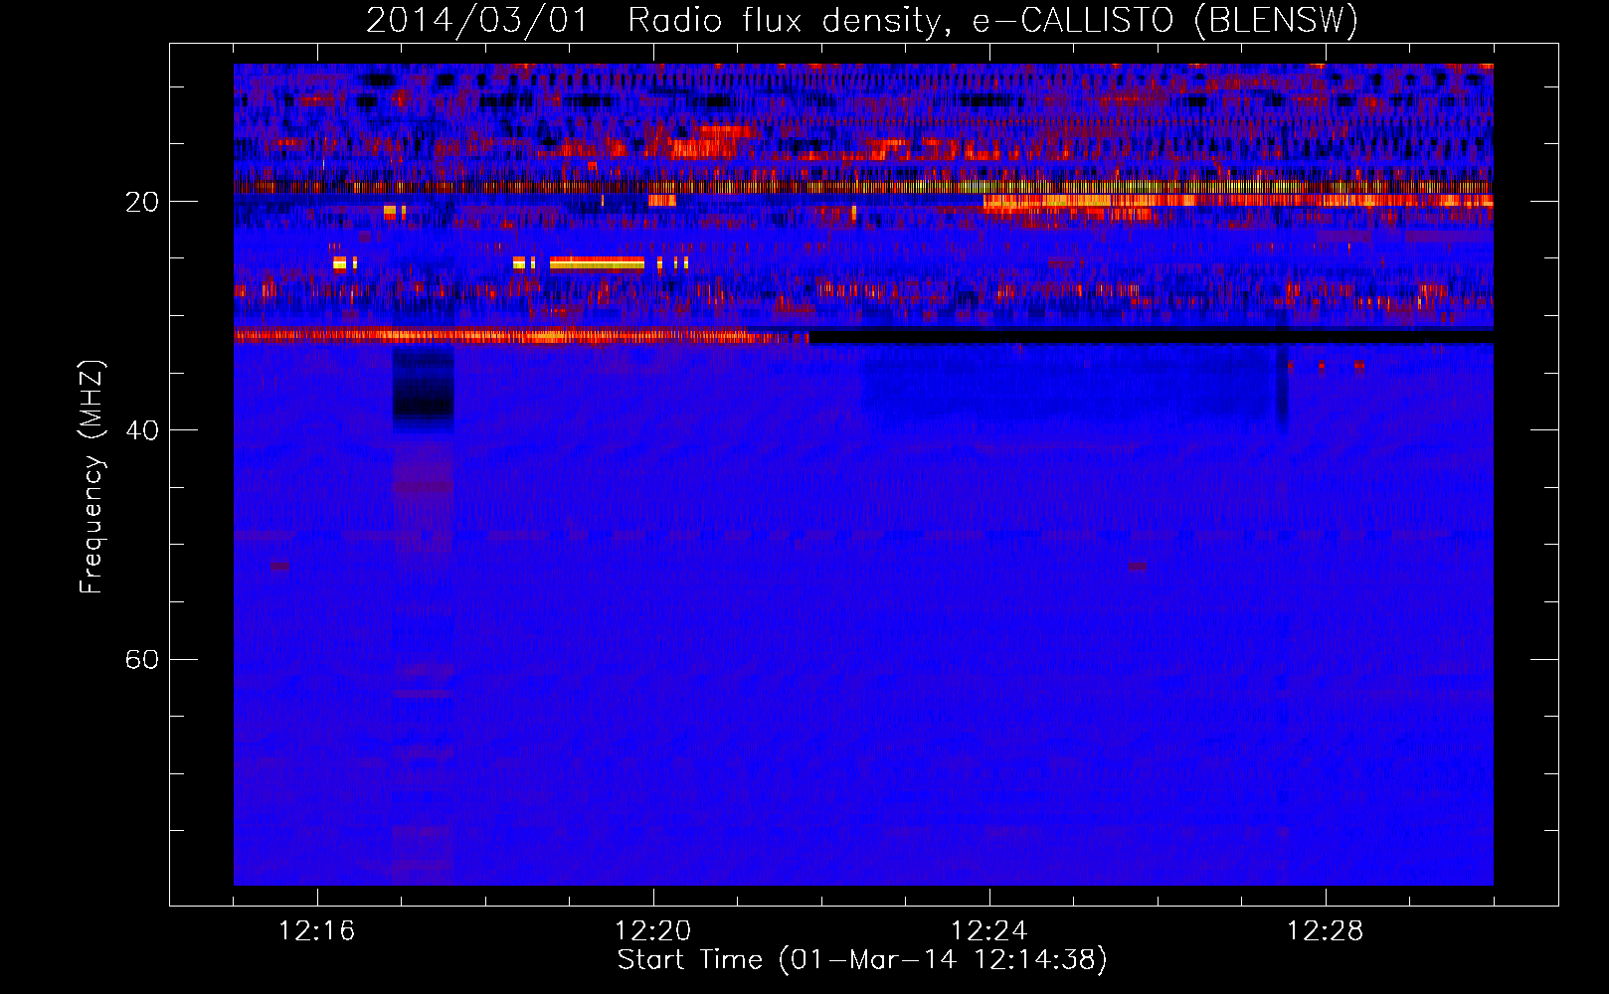The height and width of the screenshot is (994, 1609).
Task: Select the 12:24 time tick label
Action: point(989,931)
